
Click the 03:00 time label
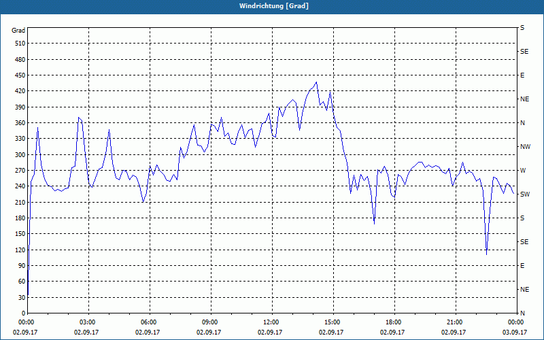87,322
